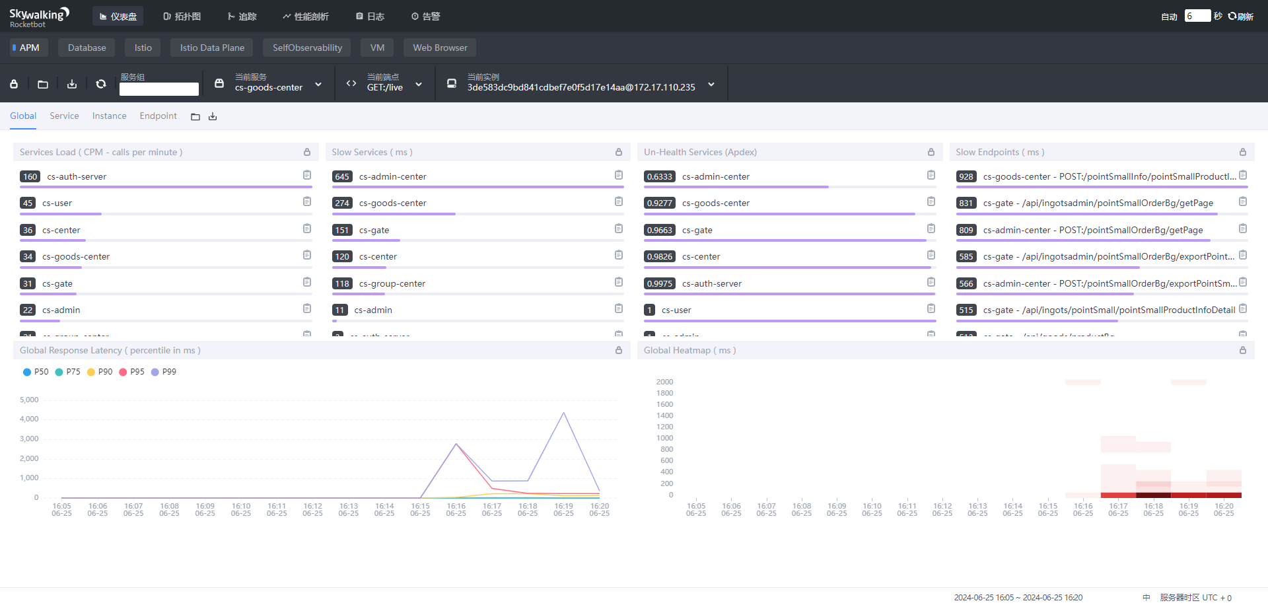Open the 告警 alarm menu
1268x607 pixels.
coord(425,17)
